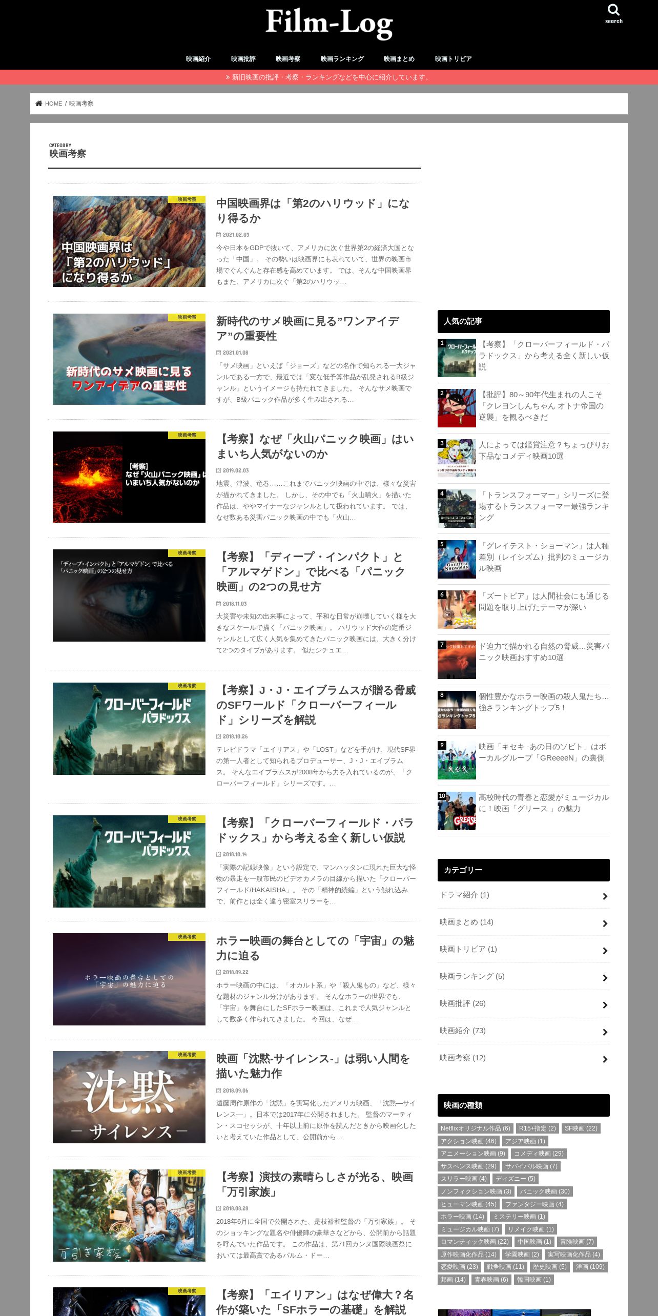The image size is (658, 1316).
Task: Select the ホラー映画 (14) tag
Action: coord(462,1217)
